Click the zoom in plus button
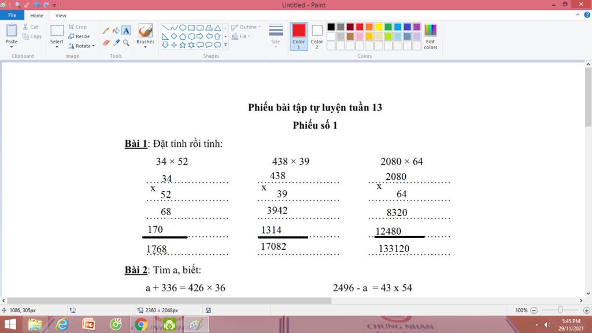Image resolution: width=592 pixels, height=333 pixels. pyautogui.click(x=586, y=310)
